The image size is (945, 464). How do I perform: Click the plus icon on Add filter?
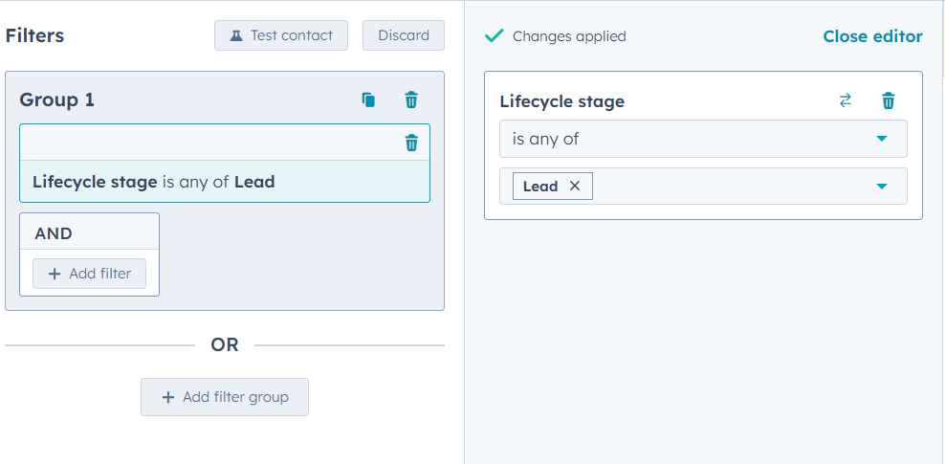(55, 274)
